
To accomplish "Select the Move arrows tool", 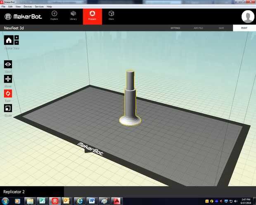I will point(8,79).
